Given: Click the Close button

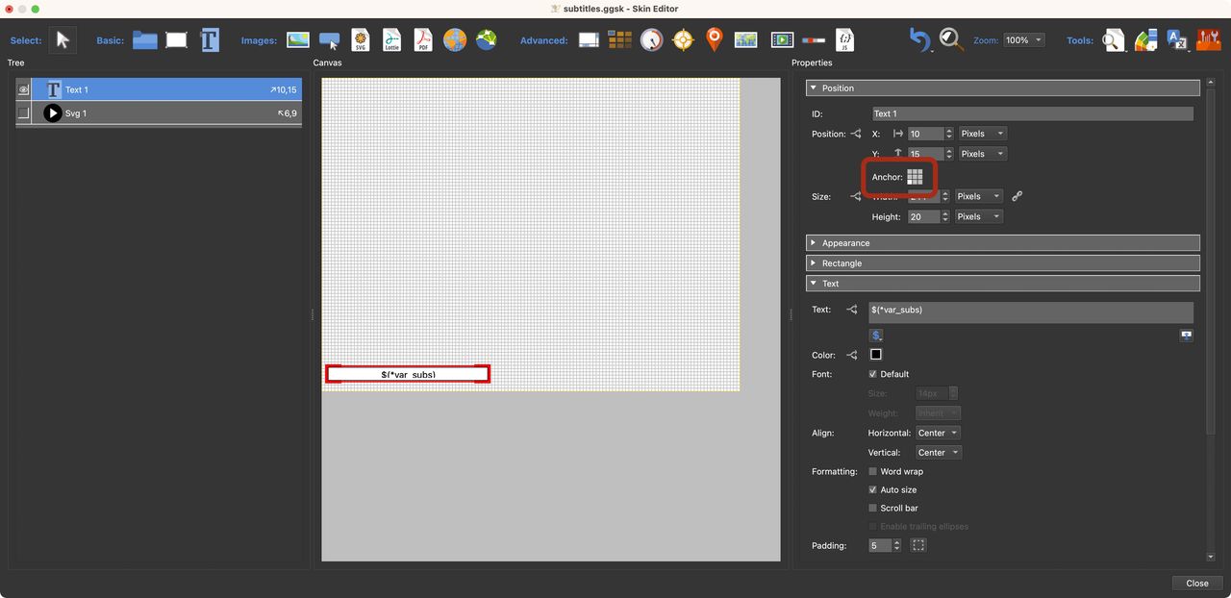Looking at the screenshot, I should (1195, 583).
